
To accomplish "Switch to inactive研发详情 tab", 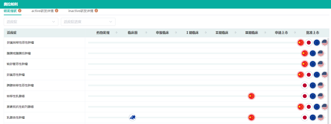I will (81, 11).
